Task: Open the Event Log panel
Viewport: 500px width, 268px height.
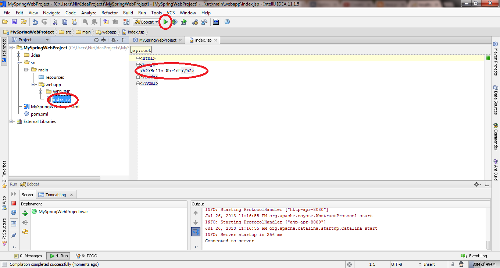Action: [474, 256]
